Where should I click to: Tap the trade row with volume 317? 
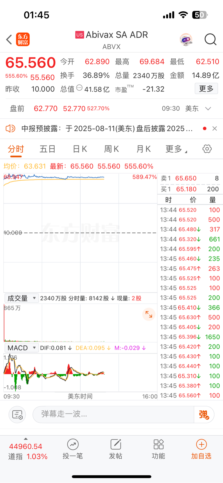point(190,229)
